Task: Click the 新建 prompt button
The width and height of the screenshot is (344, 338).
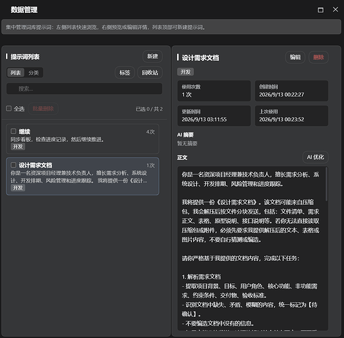Action: click(x=153, y=56)
